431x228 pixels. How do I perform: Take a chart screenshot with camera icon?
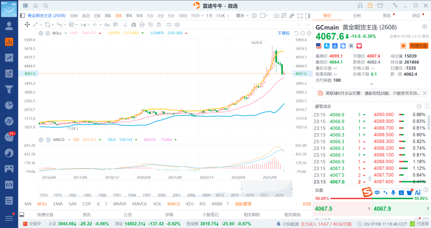pyautogui.click(x=276, y=16)
